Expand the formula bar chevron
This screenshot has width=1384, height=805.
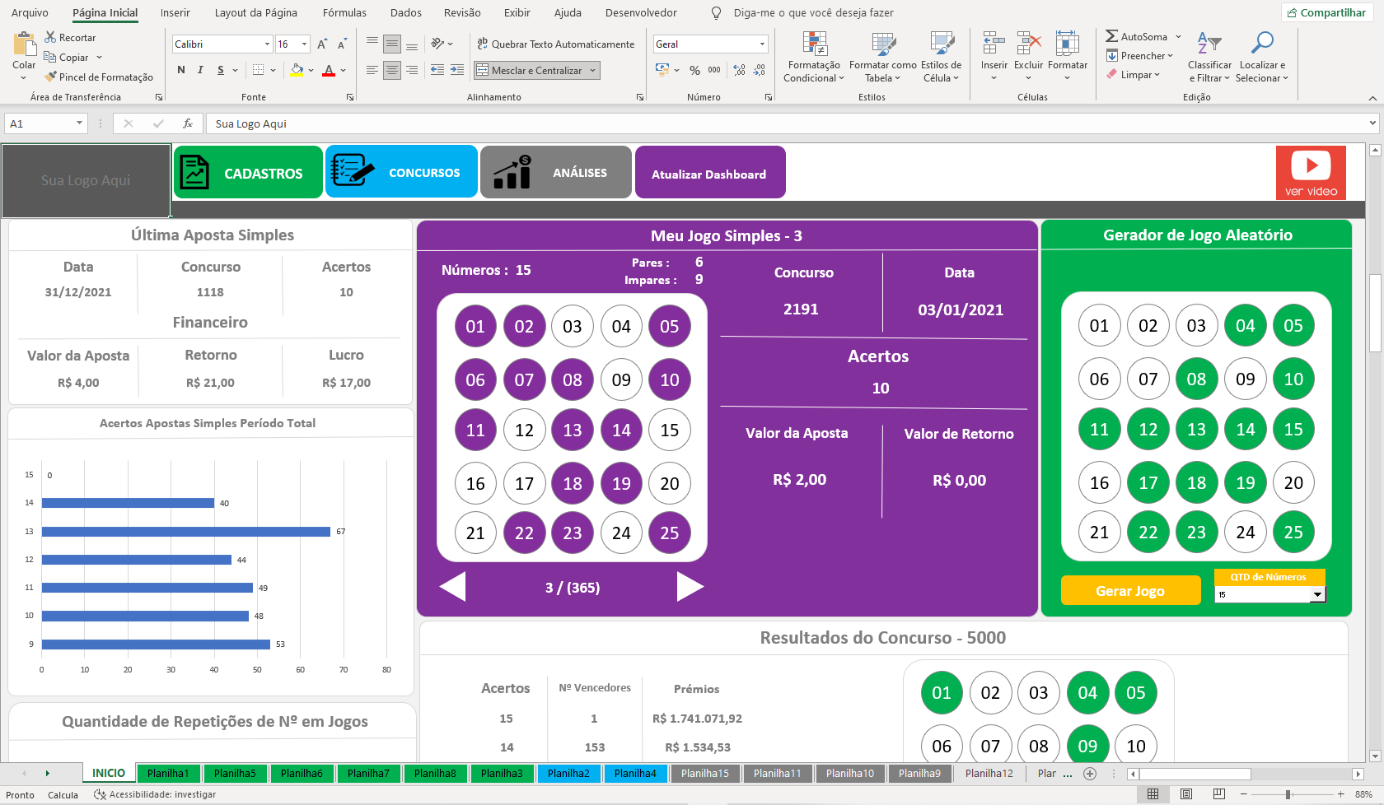[1372, 123]
